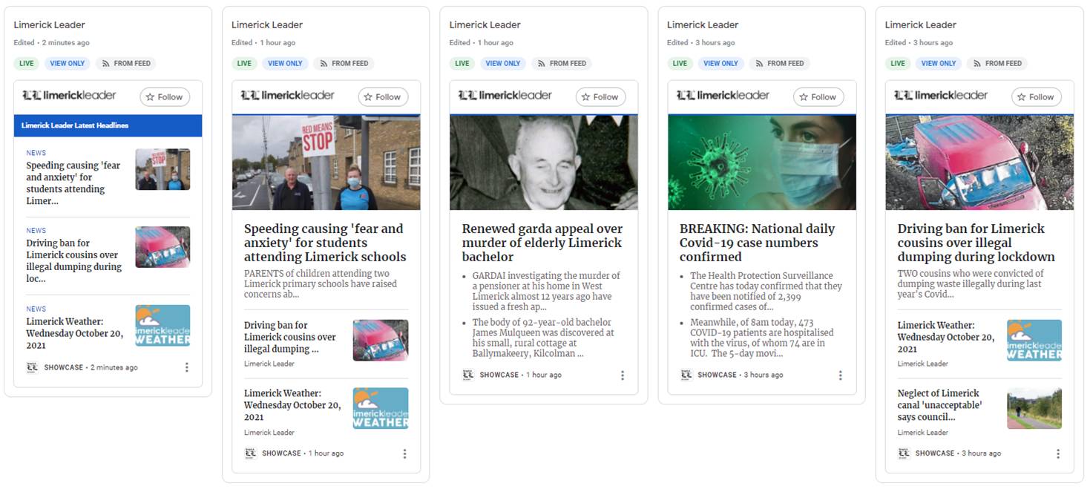Viewport: 1090px width, 489px height.
Task: Open three-dot menu on garda appeal card
Action: [623, 375]
